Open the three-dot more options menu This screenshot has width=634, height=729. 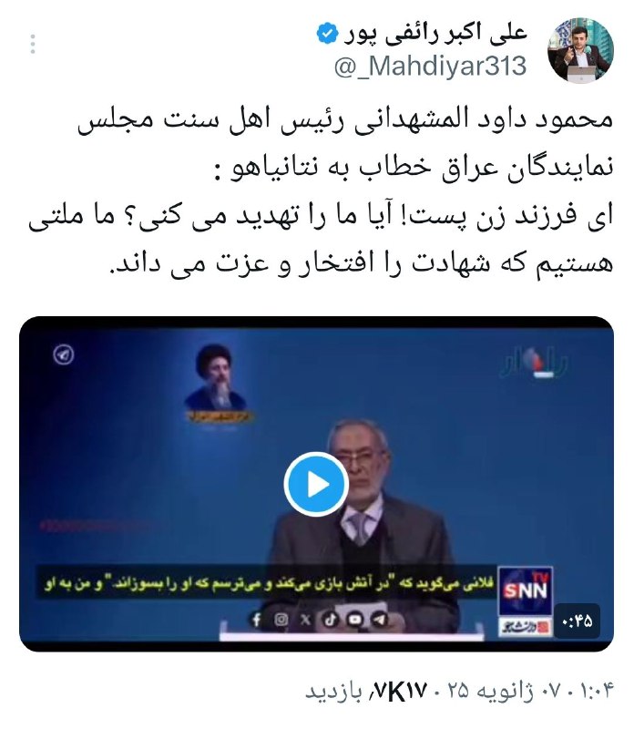33,44
